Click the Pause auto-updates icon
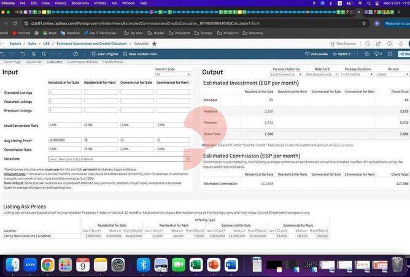 tap(44, 54)
